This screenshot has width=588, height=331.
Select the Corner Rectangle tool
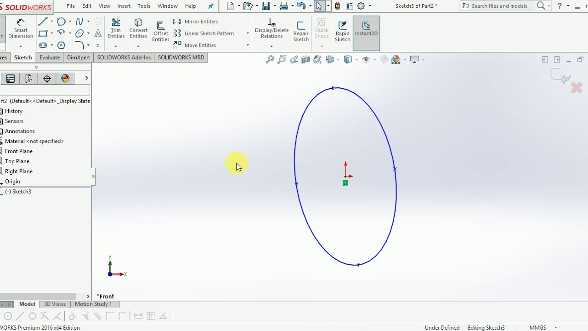(43, 33)
